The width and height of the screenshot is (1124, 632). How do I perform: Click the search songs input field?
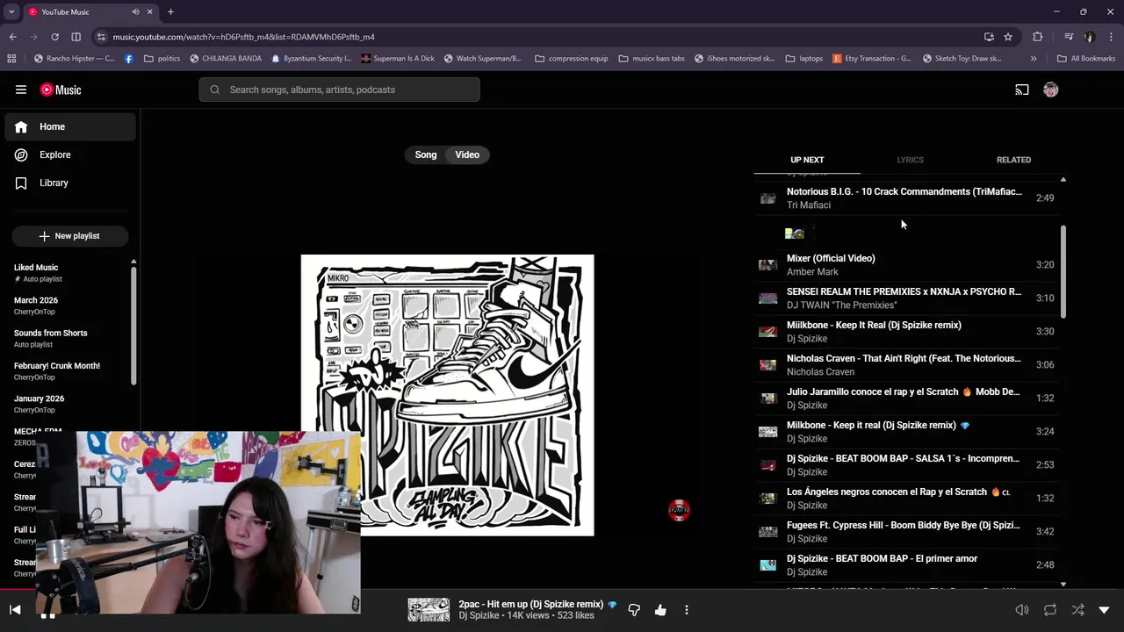(339, 90)
